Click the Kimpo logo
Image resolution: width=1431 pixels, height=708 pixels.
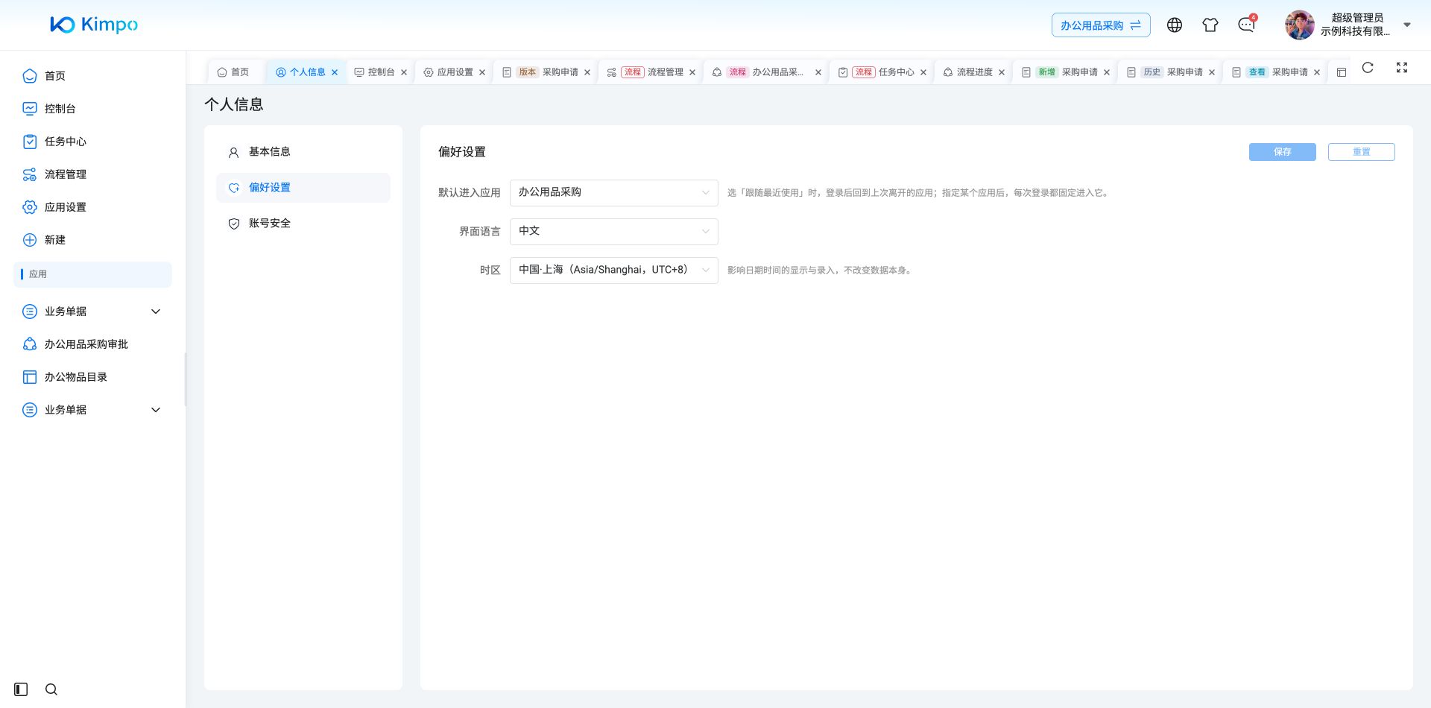click(x=94, y=25)
